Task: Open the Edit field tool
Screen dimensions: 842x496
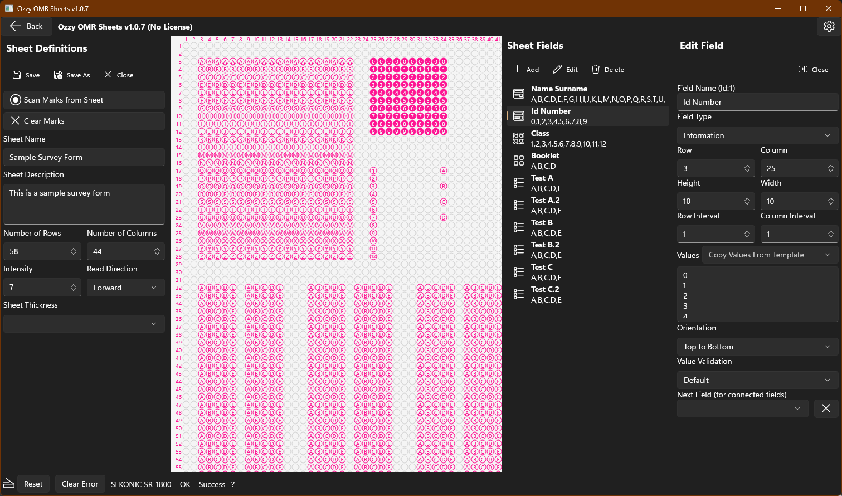Action: [564, 69]
